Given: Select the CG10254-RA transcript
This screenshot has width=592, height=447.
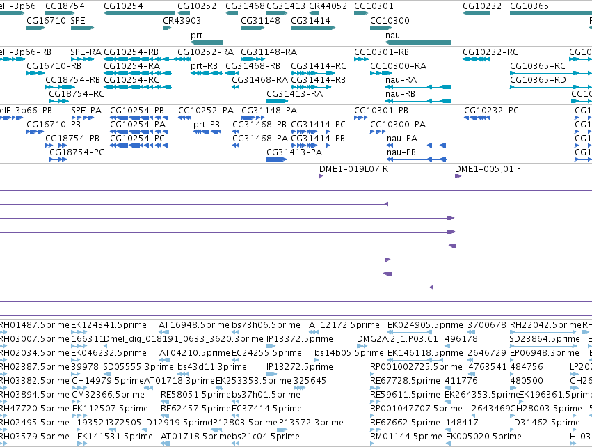Looking at the screenshot, I should tap(138, 73).
